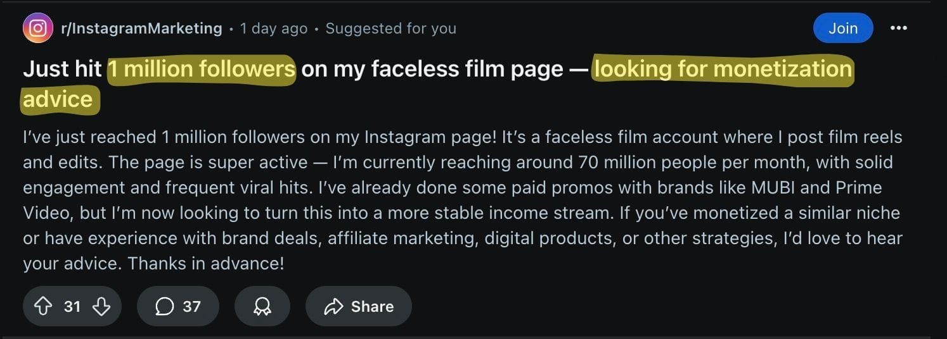This screenshot has height=339, width=947.
Task: Click the highlighted word "advice" in title
Action: click(x=58, y=99)
